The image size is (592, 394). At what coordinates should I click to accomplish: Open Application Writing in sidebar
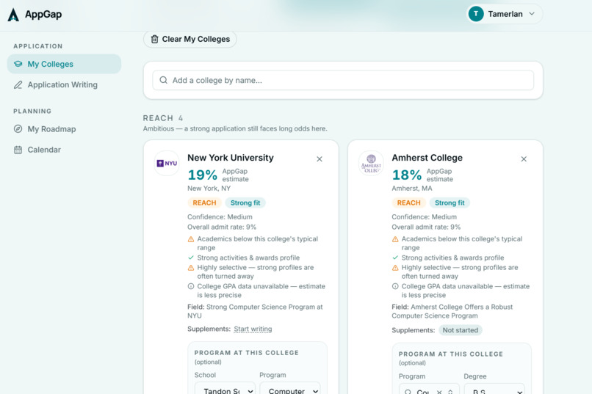[x=64, y=84]
